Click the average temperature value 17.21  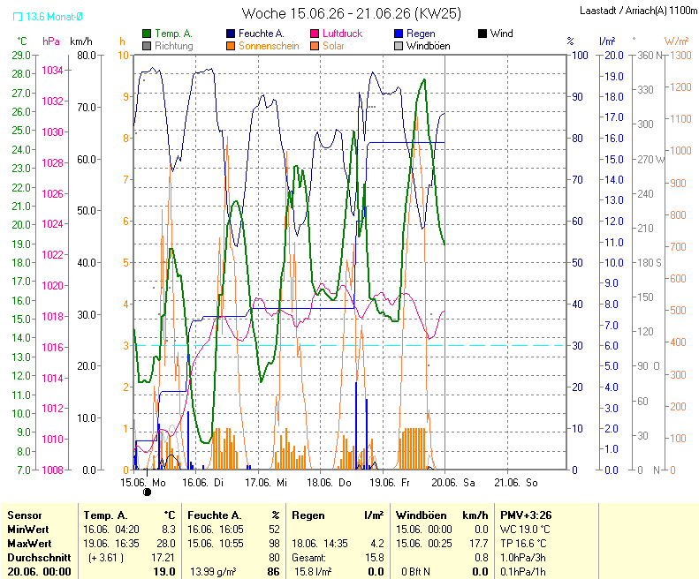(163, 558)
